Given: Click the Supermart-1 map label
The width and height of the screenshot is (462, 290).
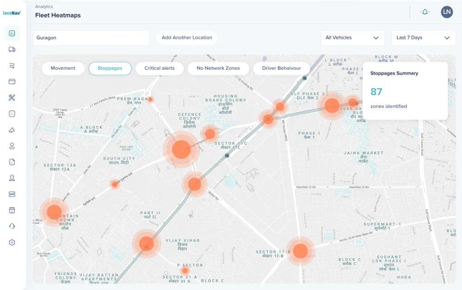Looking at the screenshot, I should pyautogui.click(x=382, y=226).
